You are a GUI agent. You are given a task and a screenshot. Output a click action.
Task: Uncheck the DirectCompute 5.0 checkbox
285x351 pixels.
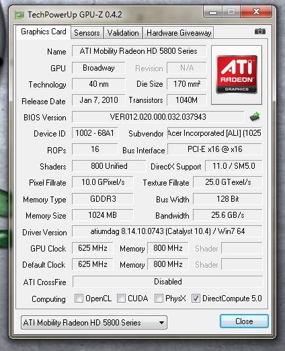(x=196, y=299)
